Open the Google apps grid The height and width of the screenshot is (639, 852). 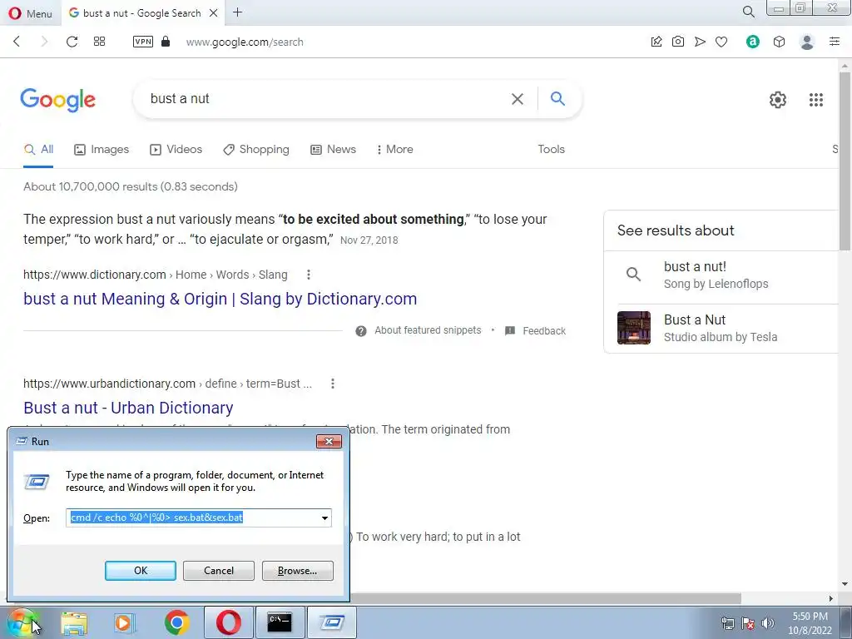pos(816,100)
